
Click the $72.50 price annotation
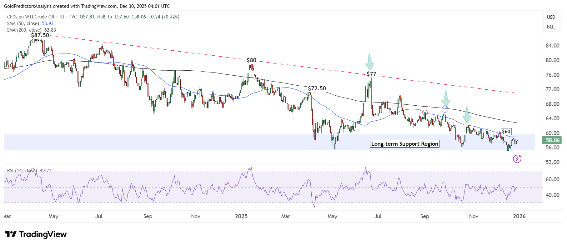point(317,88)
